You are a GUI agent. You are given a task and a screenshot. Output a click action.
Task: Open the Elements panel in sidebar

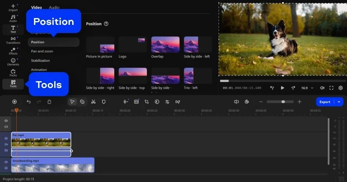click(13, 62)
